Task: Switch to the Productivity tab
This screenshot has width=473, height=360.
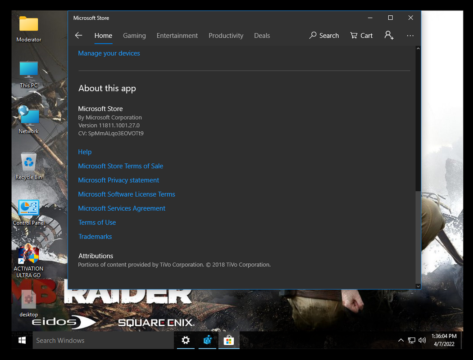Action: (x=226, y=36)
